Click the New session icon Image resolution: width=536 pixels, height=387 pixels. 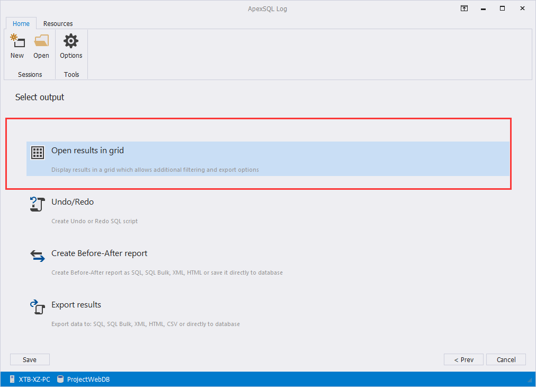point(17,41)
